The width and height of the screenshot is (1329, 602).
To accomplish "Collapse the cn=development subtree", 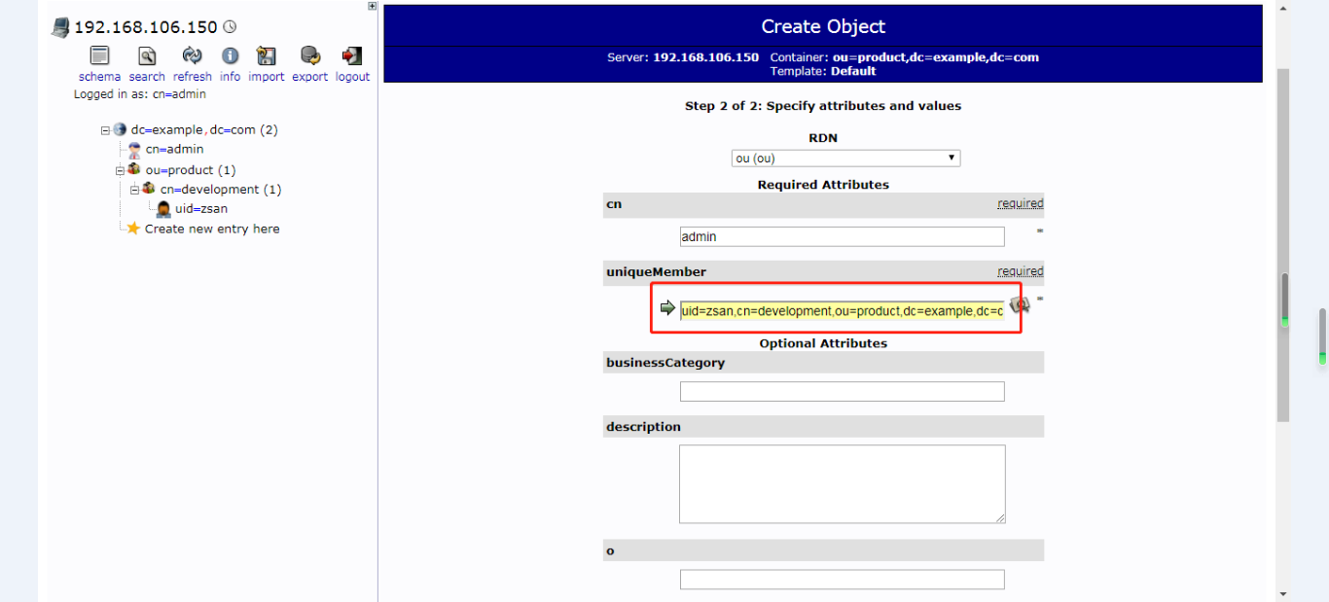I will point(132,189).
